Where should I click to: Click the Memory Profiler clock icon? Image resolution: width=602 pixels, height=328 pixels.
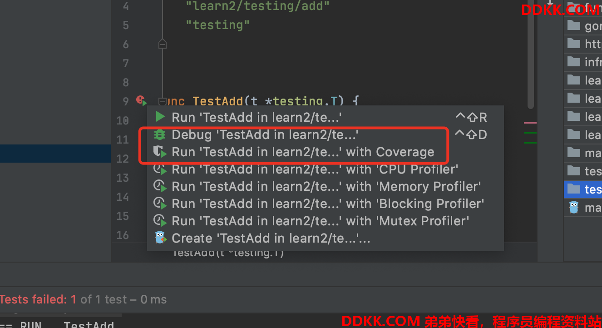pos(160,187)
